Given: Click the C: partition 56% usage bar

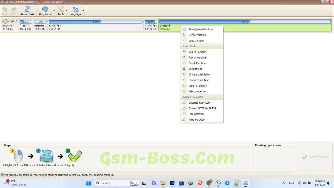Looking at the screenshot, I should [96, 22].
